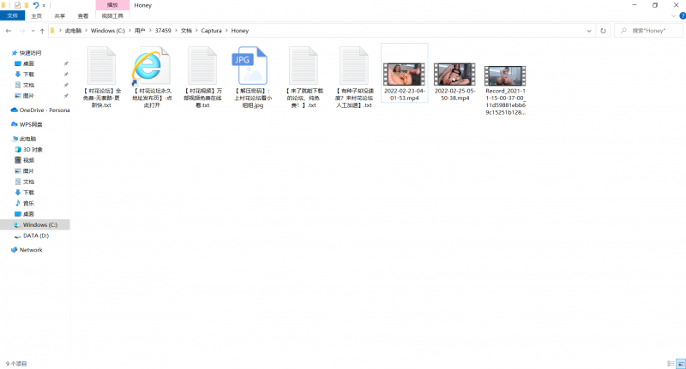
Task: Select DATA (D:) drive in sidebar
Action: pos(35,235)
